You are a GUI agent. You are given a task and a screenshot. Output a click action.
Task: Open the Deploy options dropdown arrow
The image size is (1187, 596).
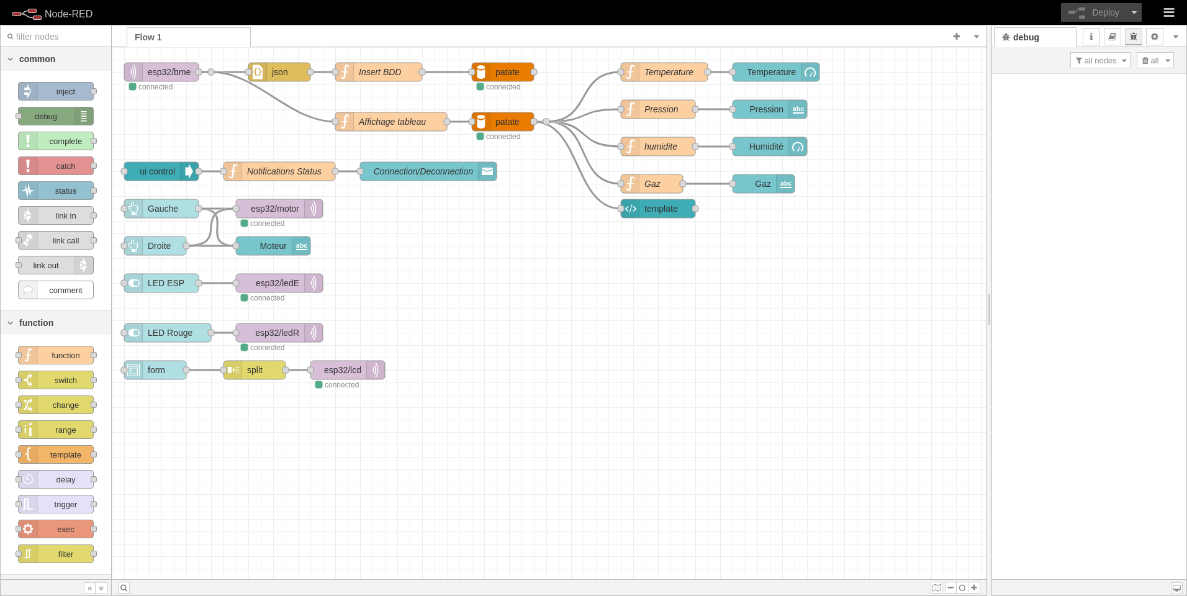[1134, 12]
